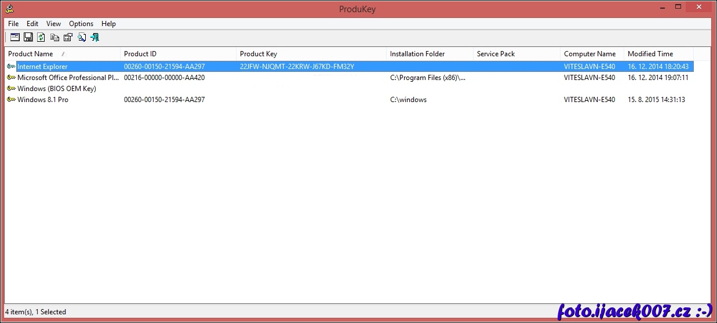Open the File menu
This screenshot has width=717, height=323.
click(13, 24)
